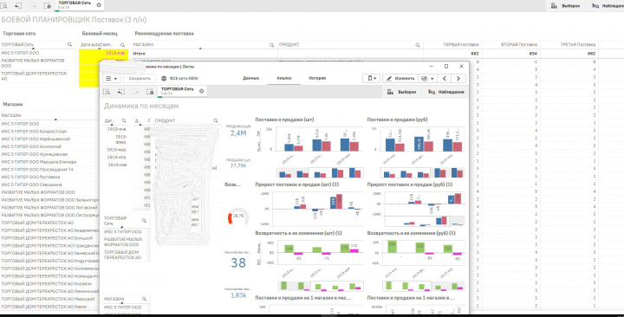Click disabled Сохранить button in front window
The width and height of the screenshot is (624, 317).
(140, 78)
